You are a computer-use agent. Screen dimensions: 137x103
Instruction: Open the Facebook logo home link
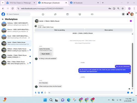[x=3, y=14]
